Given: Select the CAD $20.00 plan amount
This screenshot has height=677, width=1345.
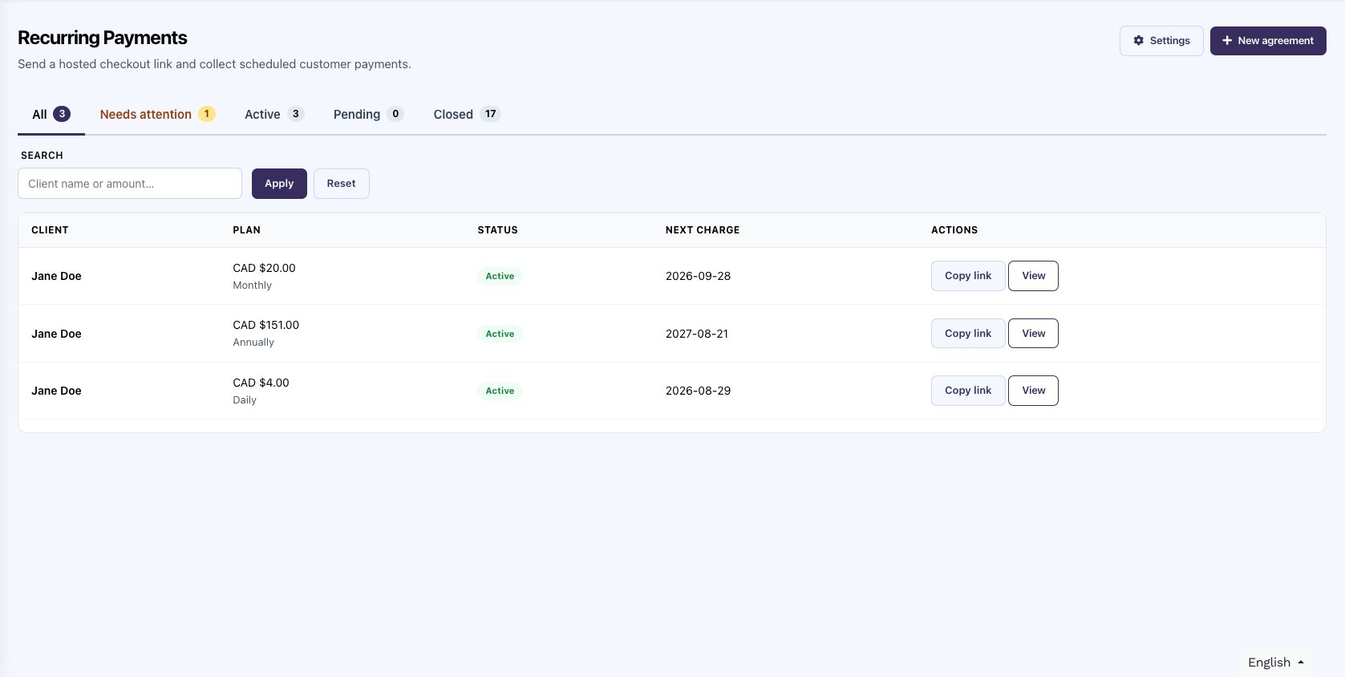Looking at the screenshot, I should tap(264, 268).
